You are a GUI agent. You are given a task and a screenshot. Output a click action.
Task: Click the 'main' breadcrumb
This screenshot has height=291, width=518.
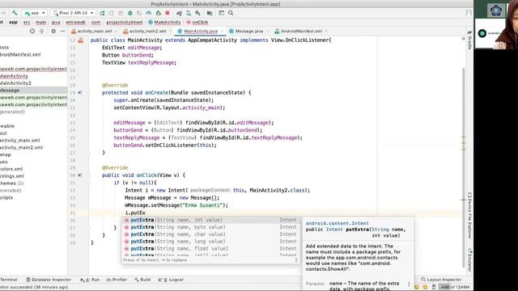(40, 22)
